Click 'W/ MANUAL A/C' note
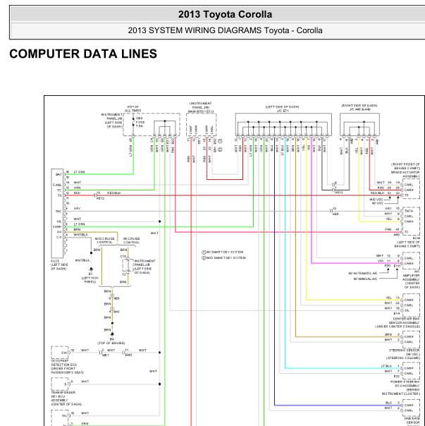425x426 pixels. pos(365,279)
